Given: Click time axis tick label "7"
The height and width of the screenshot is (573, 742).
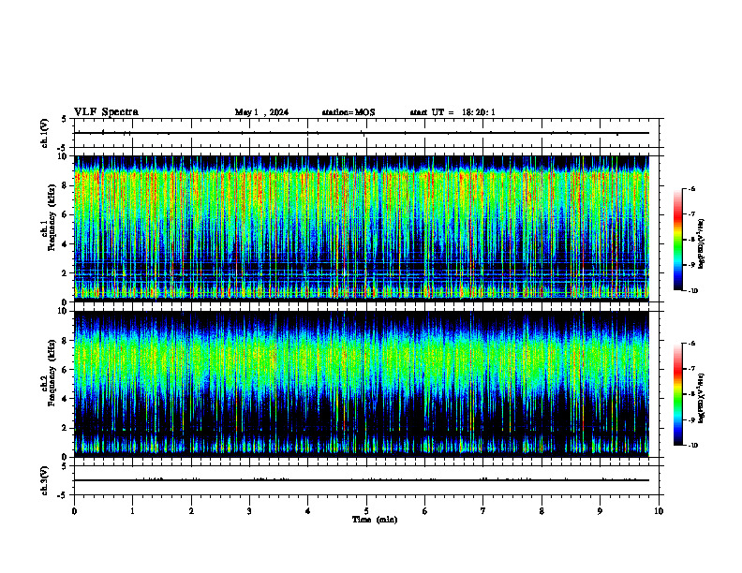Looking at the screenshot, I should (483, 511).
